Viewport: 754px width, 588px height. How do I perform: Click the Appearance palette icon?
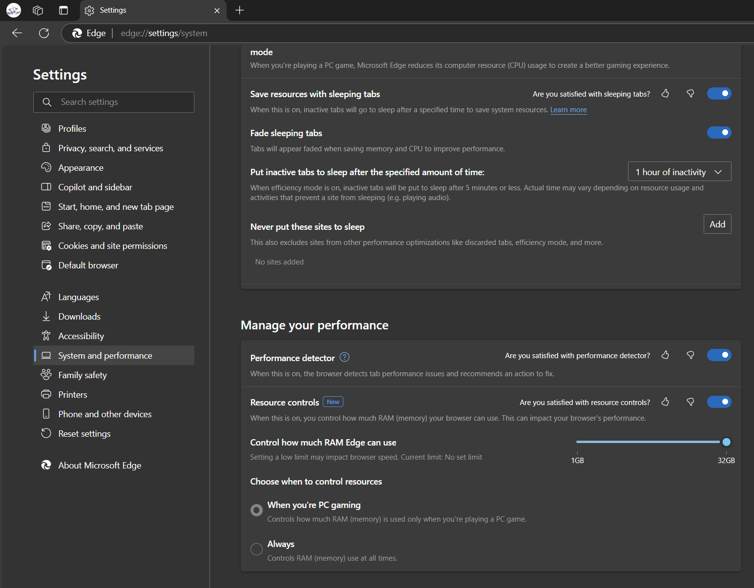click(46, 167)
